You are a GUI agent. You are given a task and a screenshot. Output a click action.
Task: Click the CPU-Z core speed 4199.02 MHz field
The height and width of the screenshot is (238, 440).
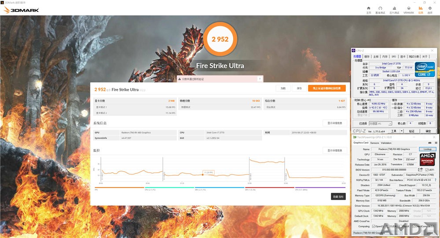click(x=378, y=104)
